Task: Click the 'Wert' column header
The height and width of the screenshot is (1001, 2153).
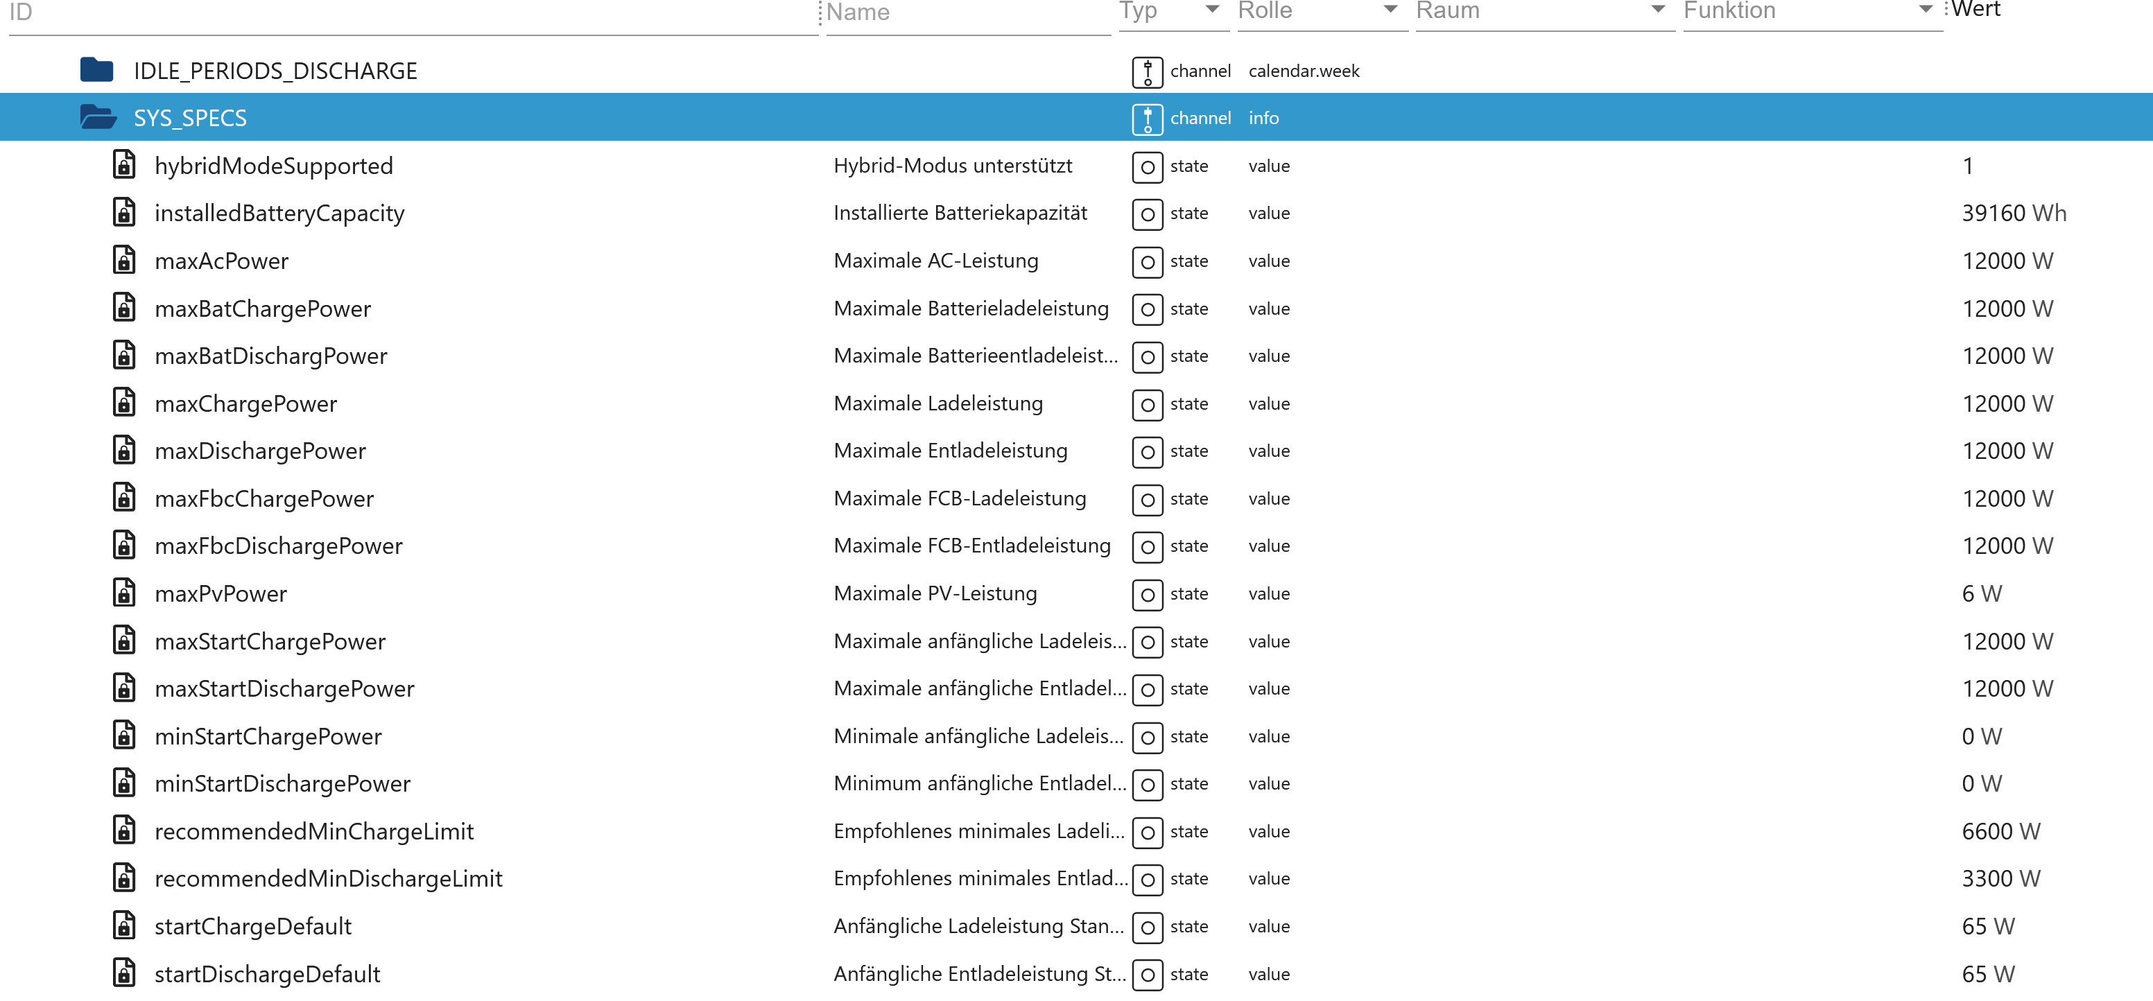Action: click(1975, 10)
